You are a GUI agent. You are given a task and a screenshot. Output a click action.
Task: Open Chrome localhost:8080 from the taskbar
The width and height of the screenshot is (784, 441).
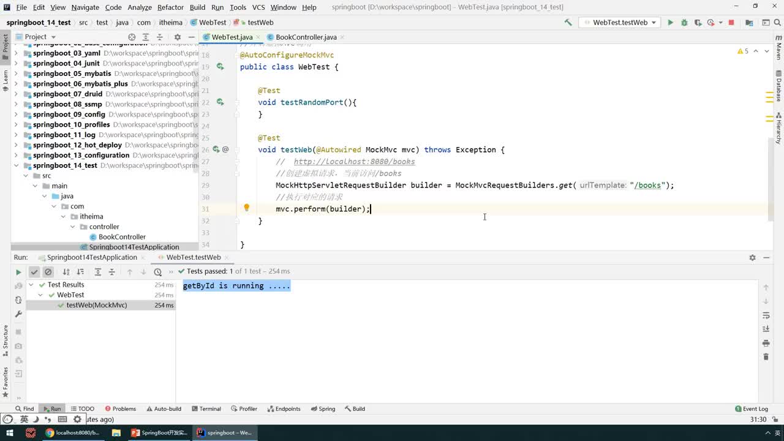(x=72, y=433)
